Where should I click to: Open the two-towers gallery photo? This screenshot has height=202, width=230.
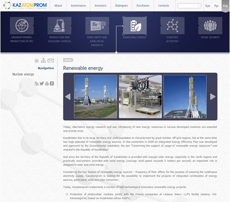[96, 96]
